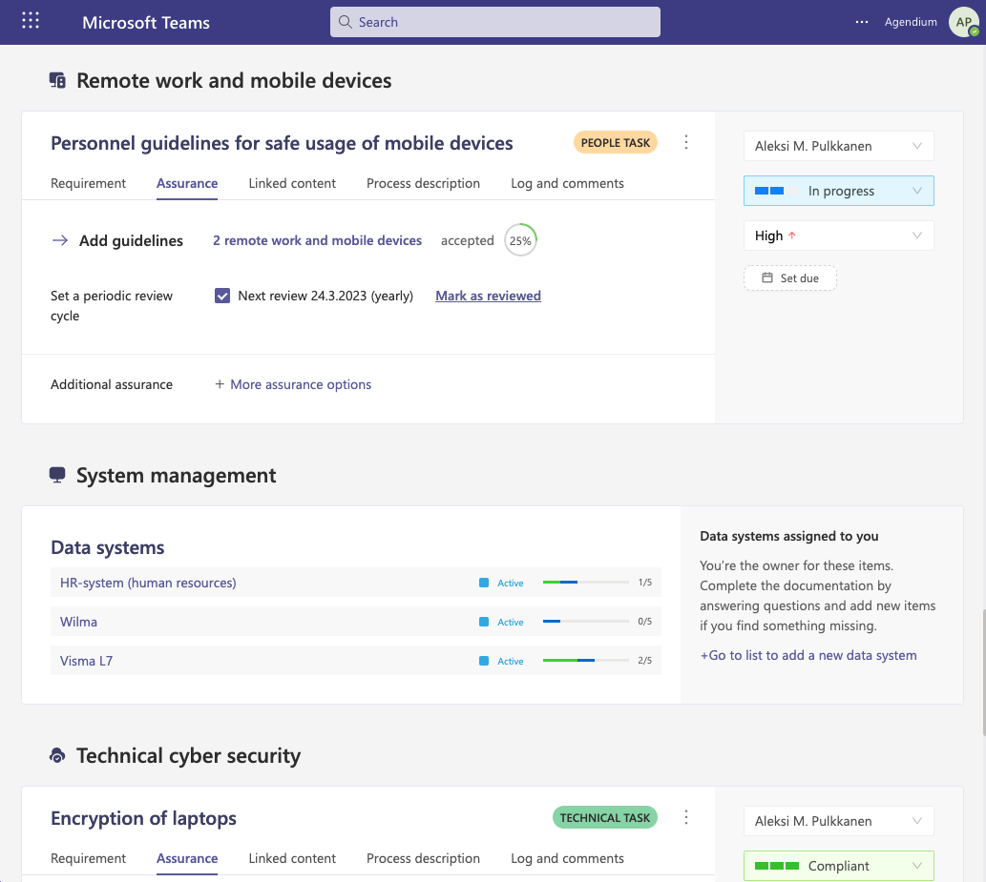Screen dimensions: 986x882
Task: Open the High priority dropdown
Action: [839, 236]
